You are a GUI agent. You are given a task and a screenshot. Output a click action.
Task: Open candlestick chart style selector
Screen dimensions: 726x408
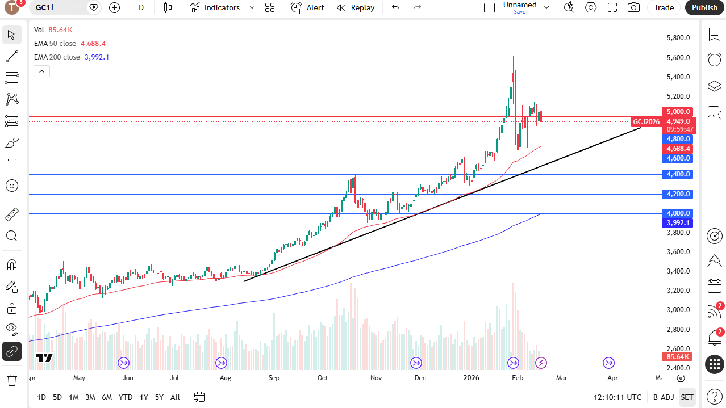167,7
